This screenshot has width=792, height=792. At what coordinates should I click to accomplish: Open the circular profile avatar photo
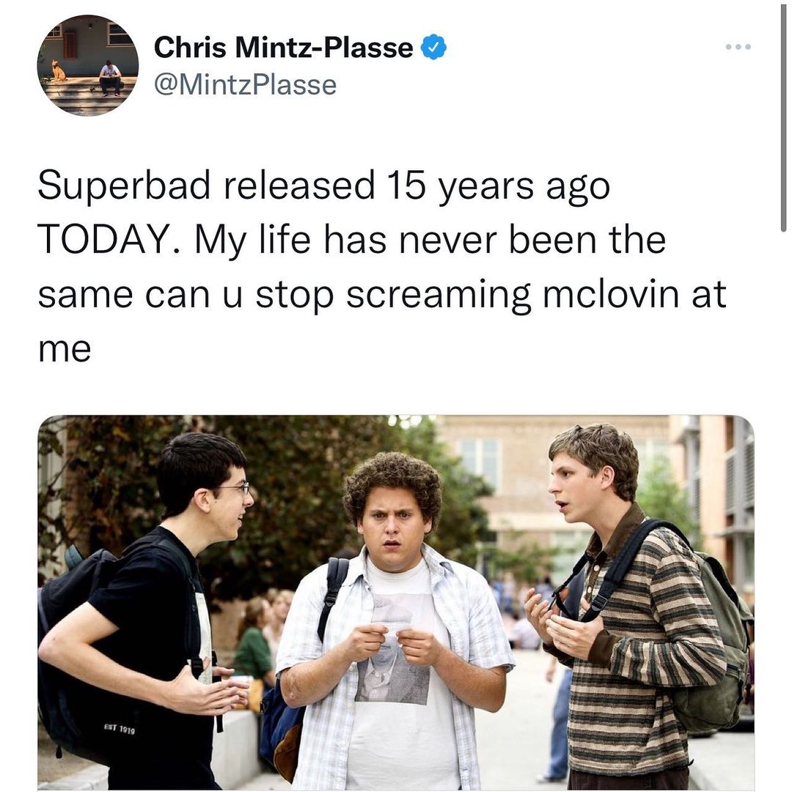click(87, 65)
